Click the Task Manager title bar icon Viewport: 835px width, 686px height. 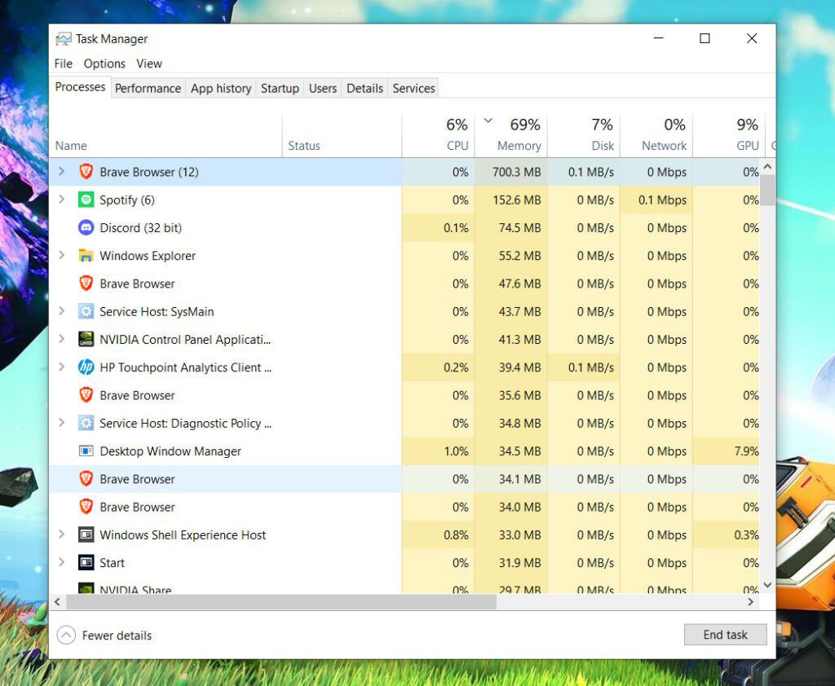click(64, 39)
